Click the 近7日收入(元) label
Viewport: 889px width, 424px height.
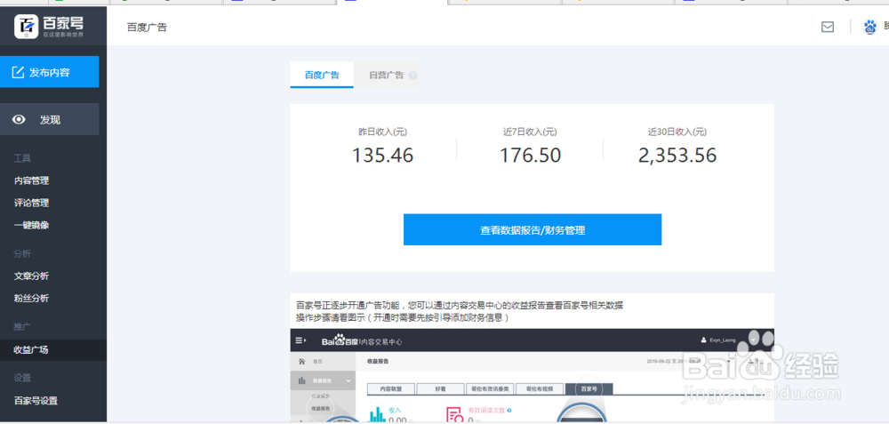click(530, 132)
